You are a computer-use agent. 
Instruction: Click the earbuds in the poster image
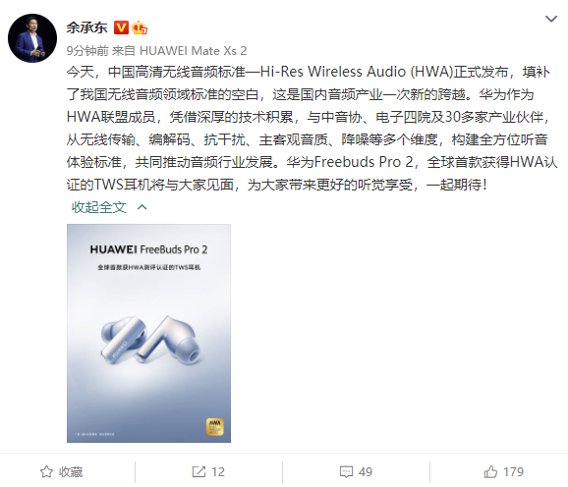(x=150, y=340)
